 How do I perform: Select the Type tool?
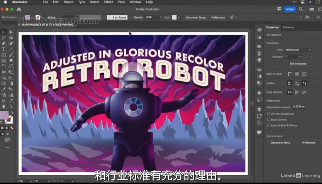coord(3,49)
